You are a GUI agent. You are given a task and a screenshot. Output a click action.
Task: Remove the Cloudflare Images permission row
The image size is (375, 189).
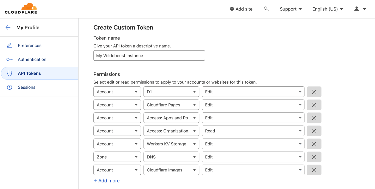314,170
